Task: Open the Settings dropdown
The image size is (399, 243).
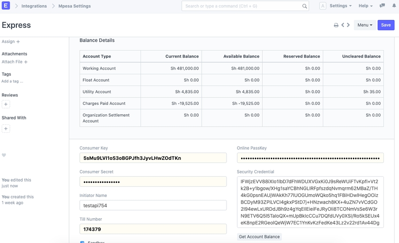Action: [x=340, y=6]
